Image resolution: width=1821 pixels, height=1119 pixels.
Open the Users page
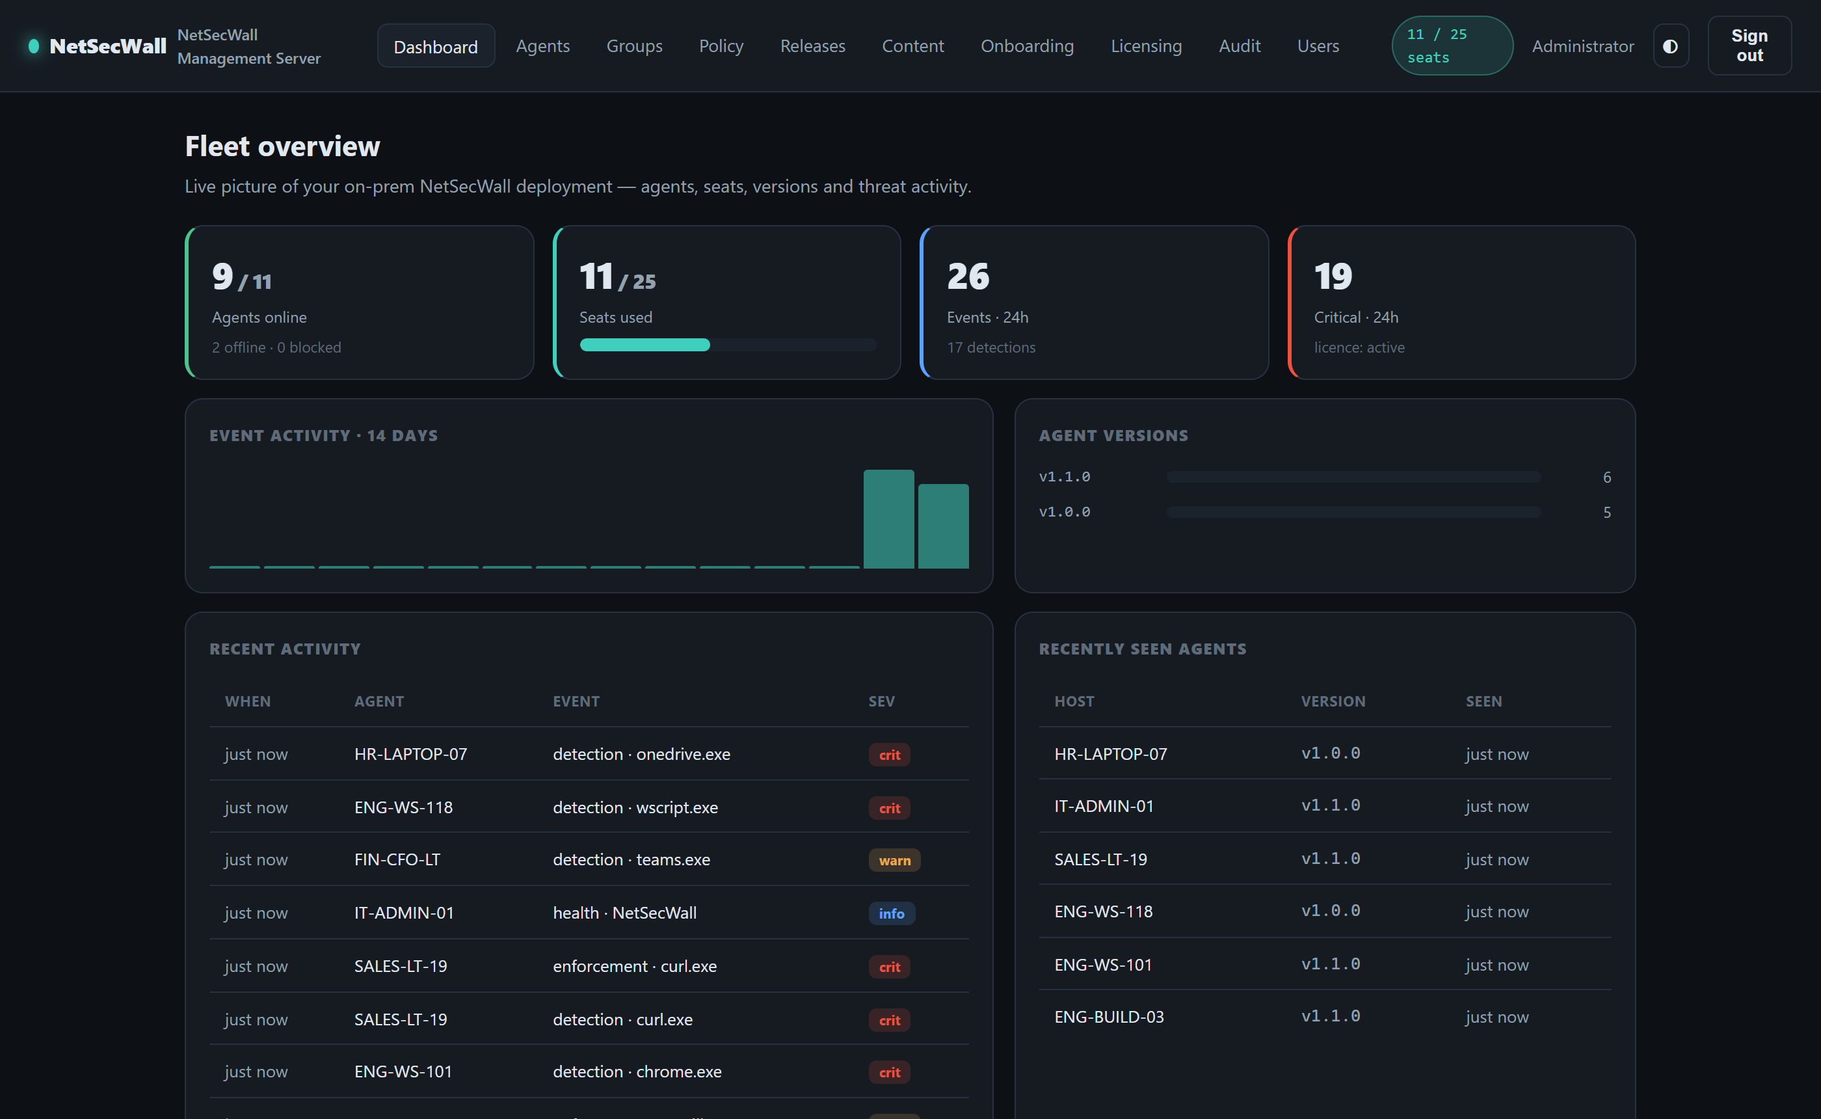[1318, 46]
